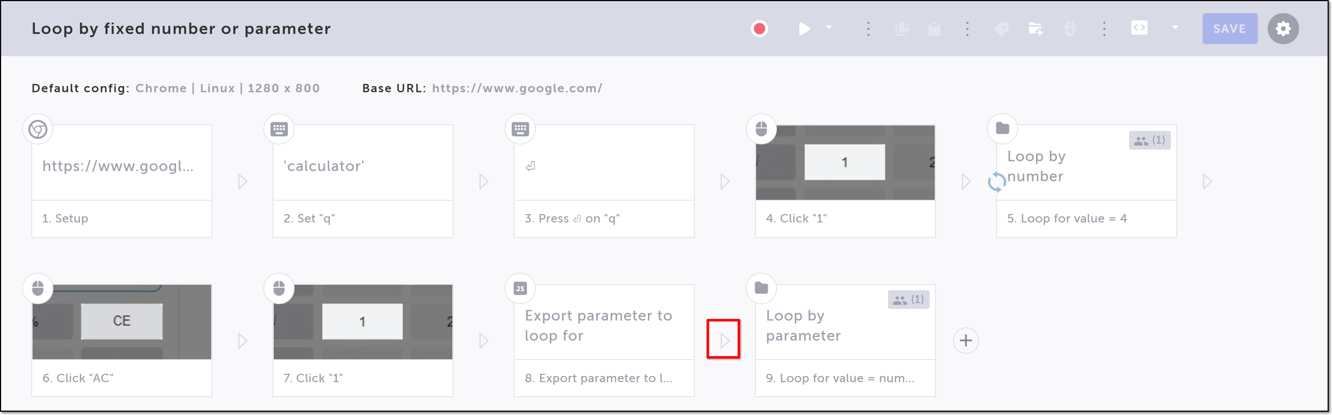Click the arrow between steps 8 and 9
Screen dimensions: 1332x415
[724, 340]
